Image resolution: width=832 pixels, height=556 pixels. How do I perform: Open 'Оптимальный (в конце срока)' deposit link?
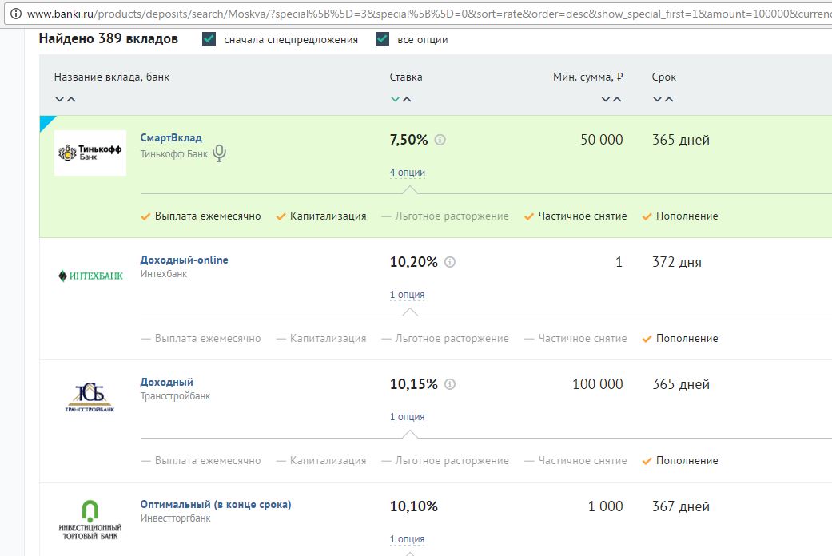[x=216, y=505]
